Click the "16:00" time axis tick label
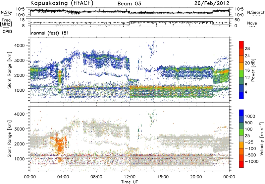Viewport: 265px width, 184px height. pyautogui.click(x=163, y=177)
